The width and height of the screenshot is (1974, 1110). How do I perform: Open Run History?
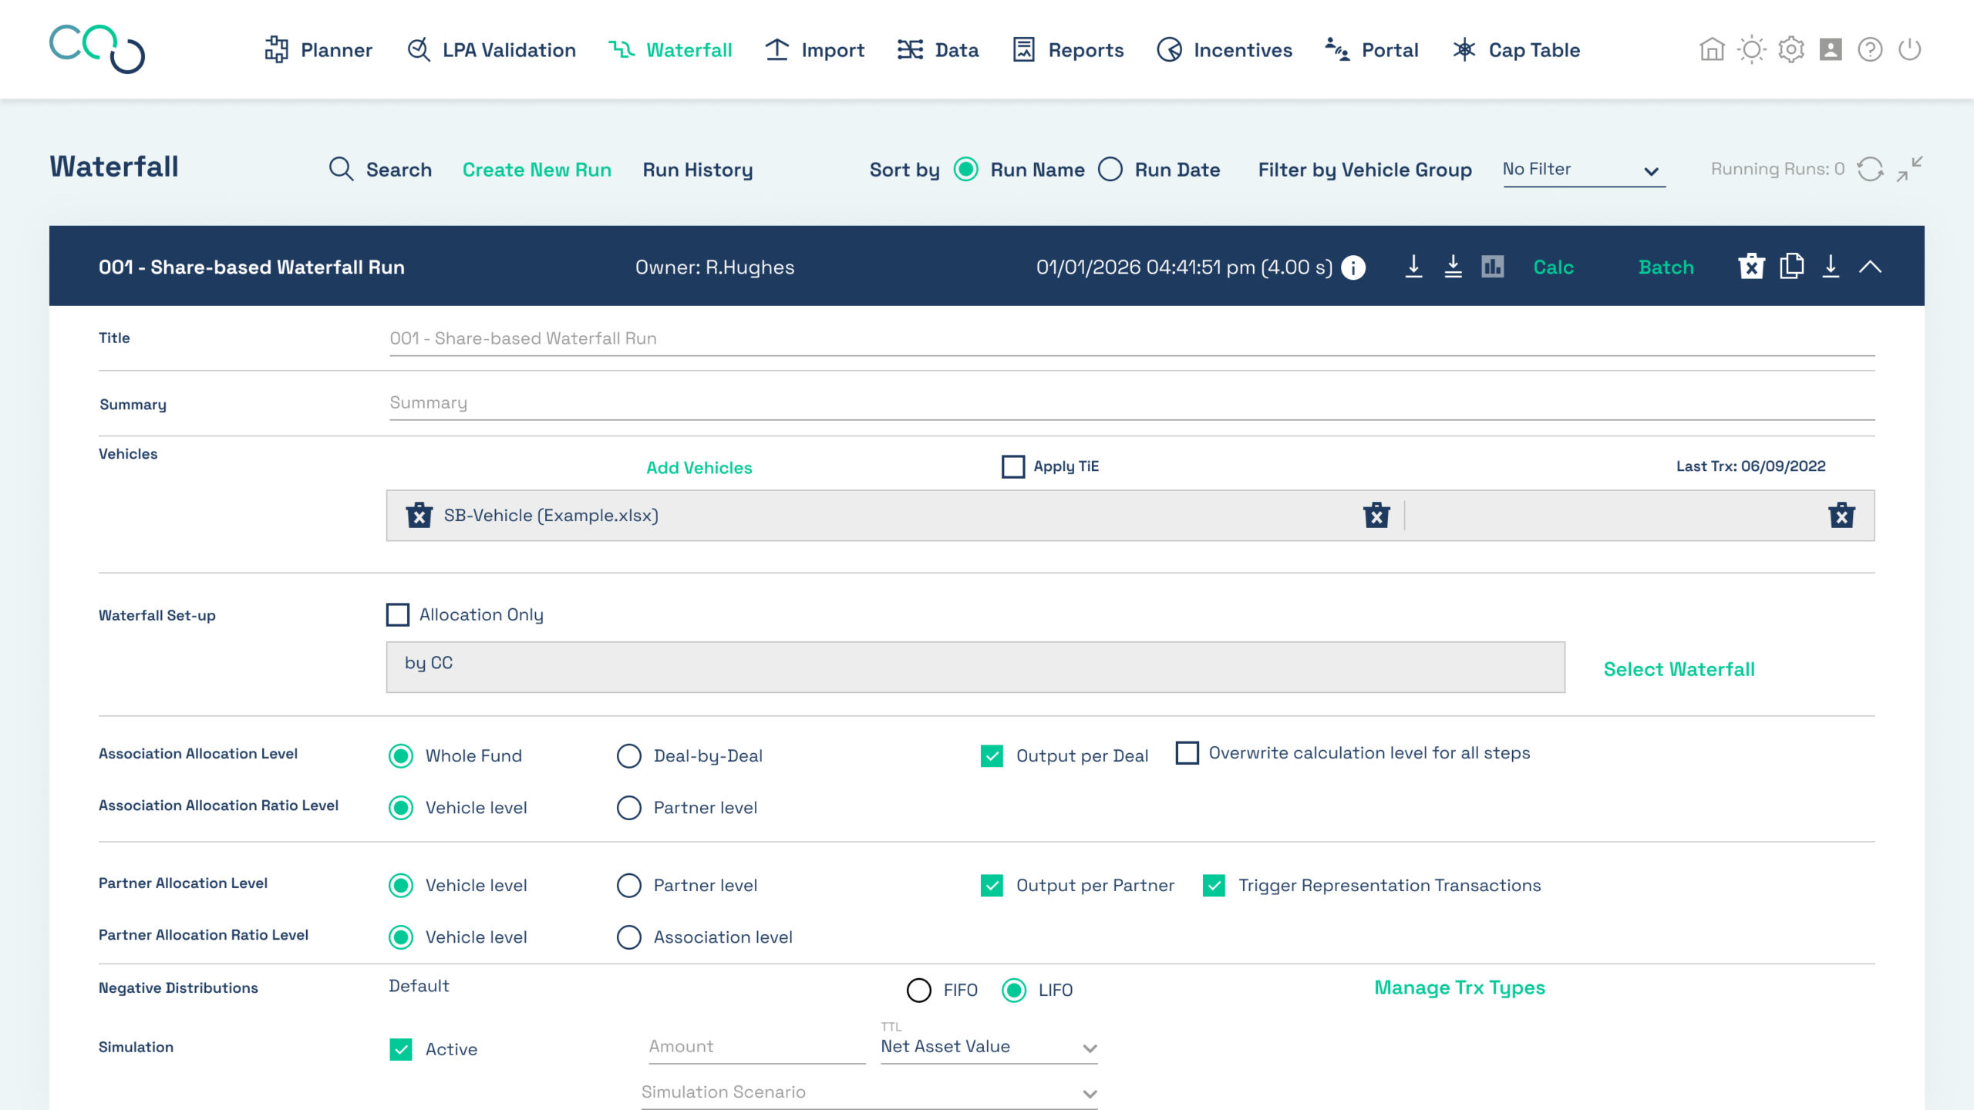pyautogui.click(x=698, y=170)
